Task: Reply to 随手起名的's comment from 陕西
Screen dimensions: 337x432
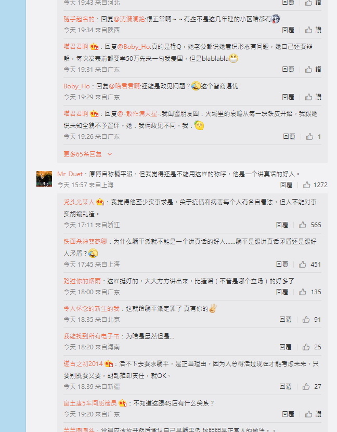Action: tap(288, 30)
